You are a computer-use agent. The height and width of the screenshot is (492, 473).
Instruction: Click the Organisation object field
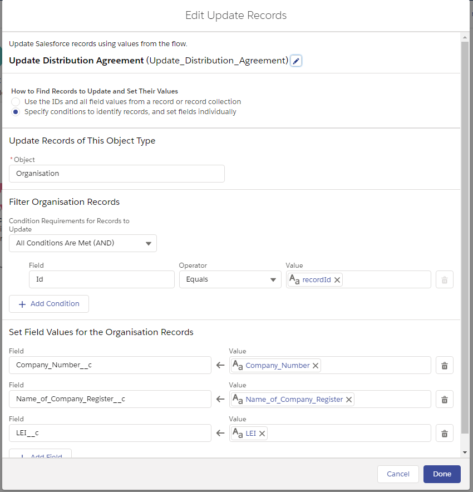tap(117, 174)
